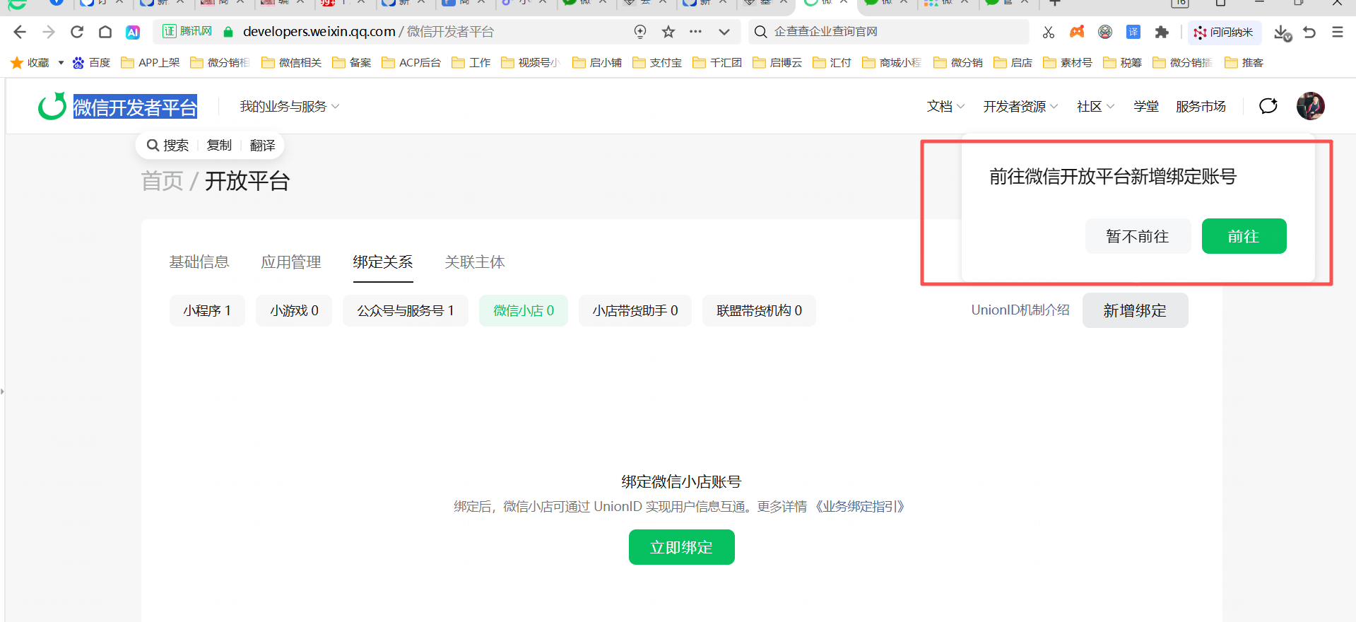Viewport: 1356px width, 622px height.
Task: Open the address bar ellipsis menu
Action: pyautogui.click(x=696, y=31)
